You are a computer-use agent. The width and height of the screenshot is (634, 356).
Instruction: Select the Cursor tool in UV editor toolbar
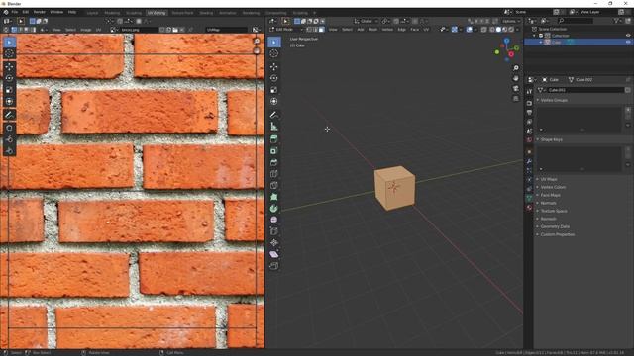(x=9, y=53)
